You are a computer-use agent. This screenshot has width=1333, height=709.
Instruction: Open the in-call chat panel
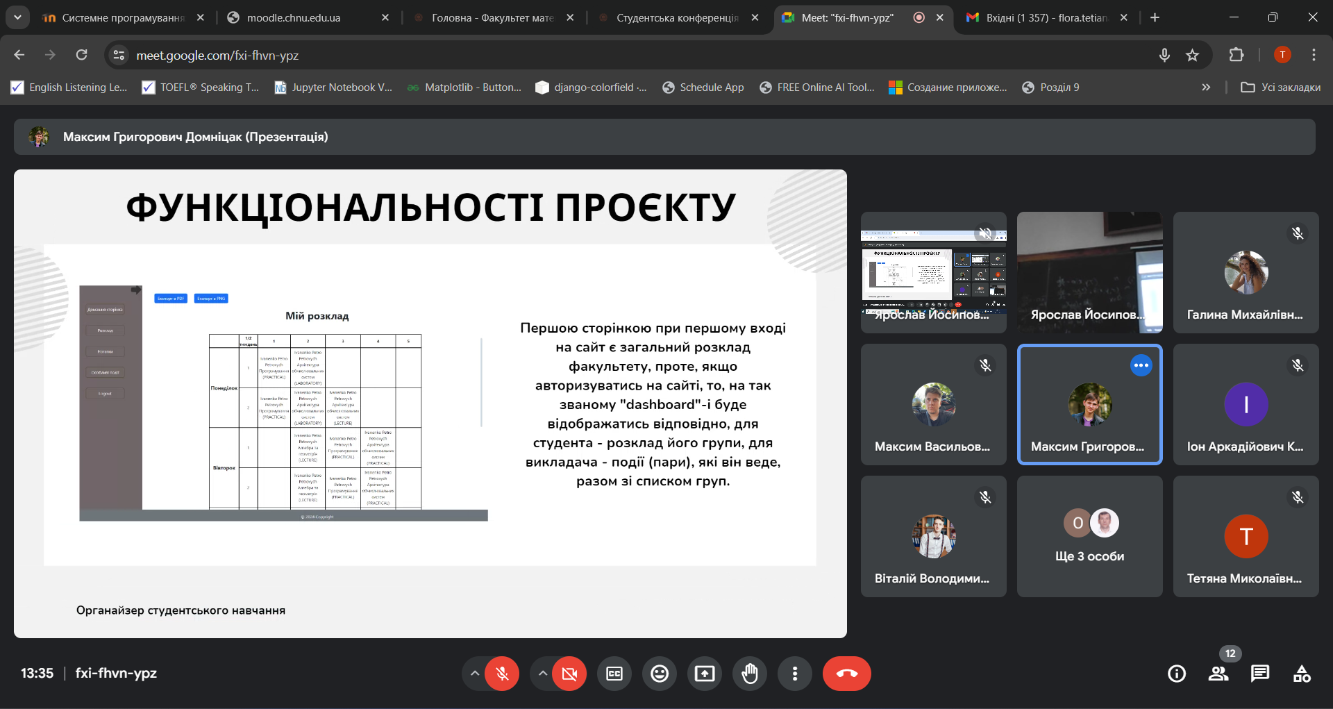pos(1260,674)
